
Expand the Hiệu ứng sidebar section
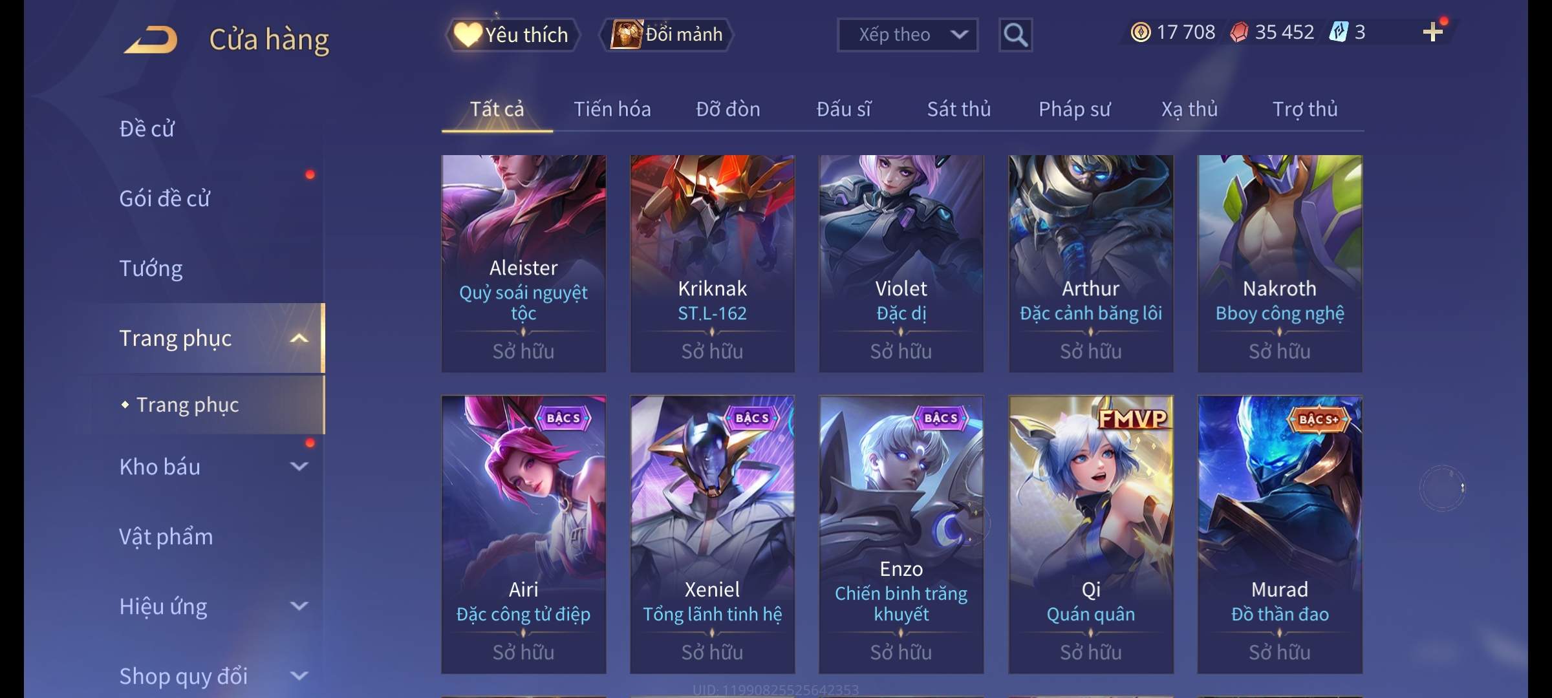[x=299, y=606]
